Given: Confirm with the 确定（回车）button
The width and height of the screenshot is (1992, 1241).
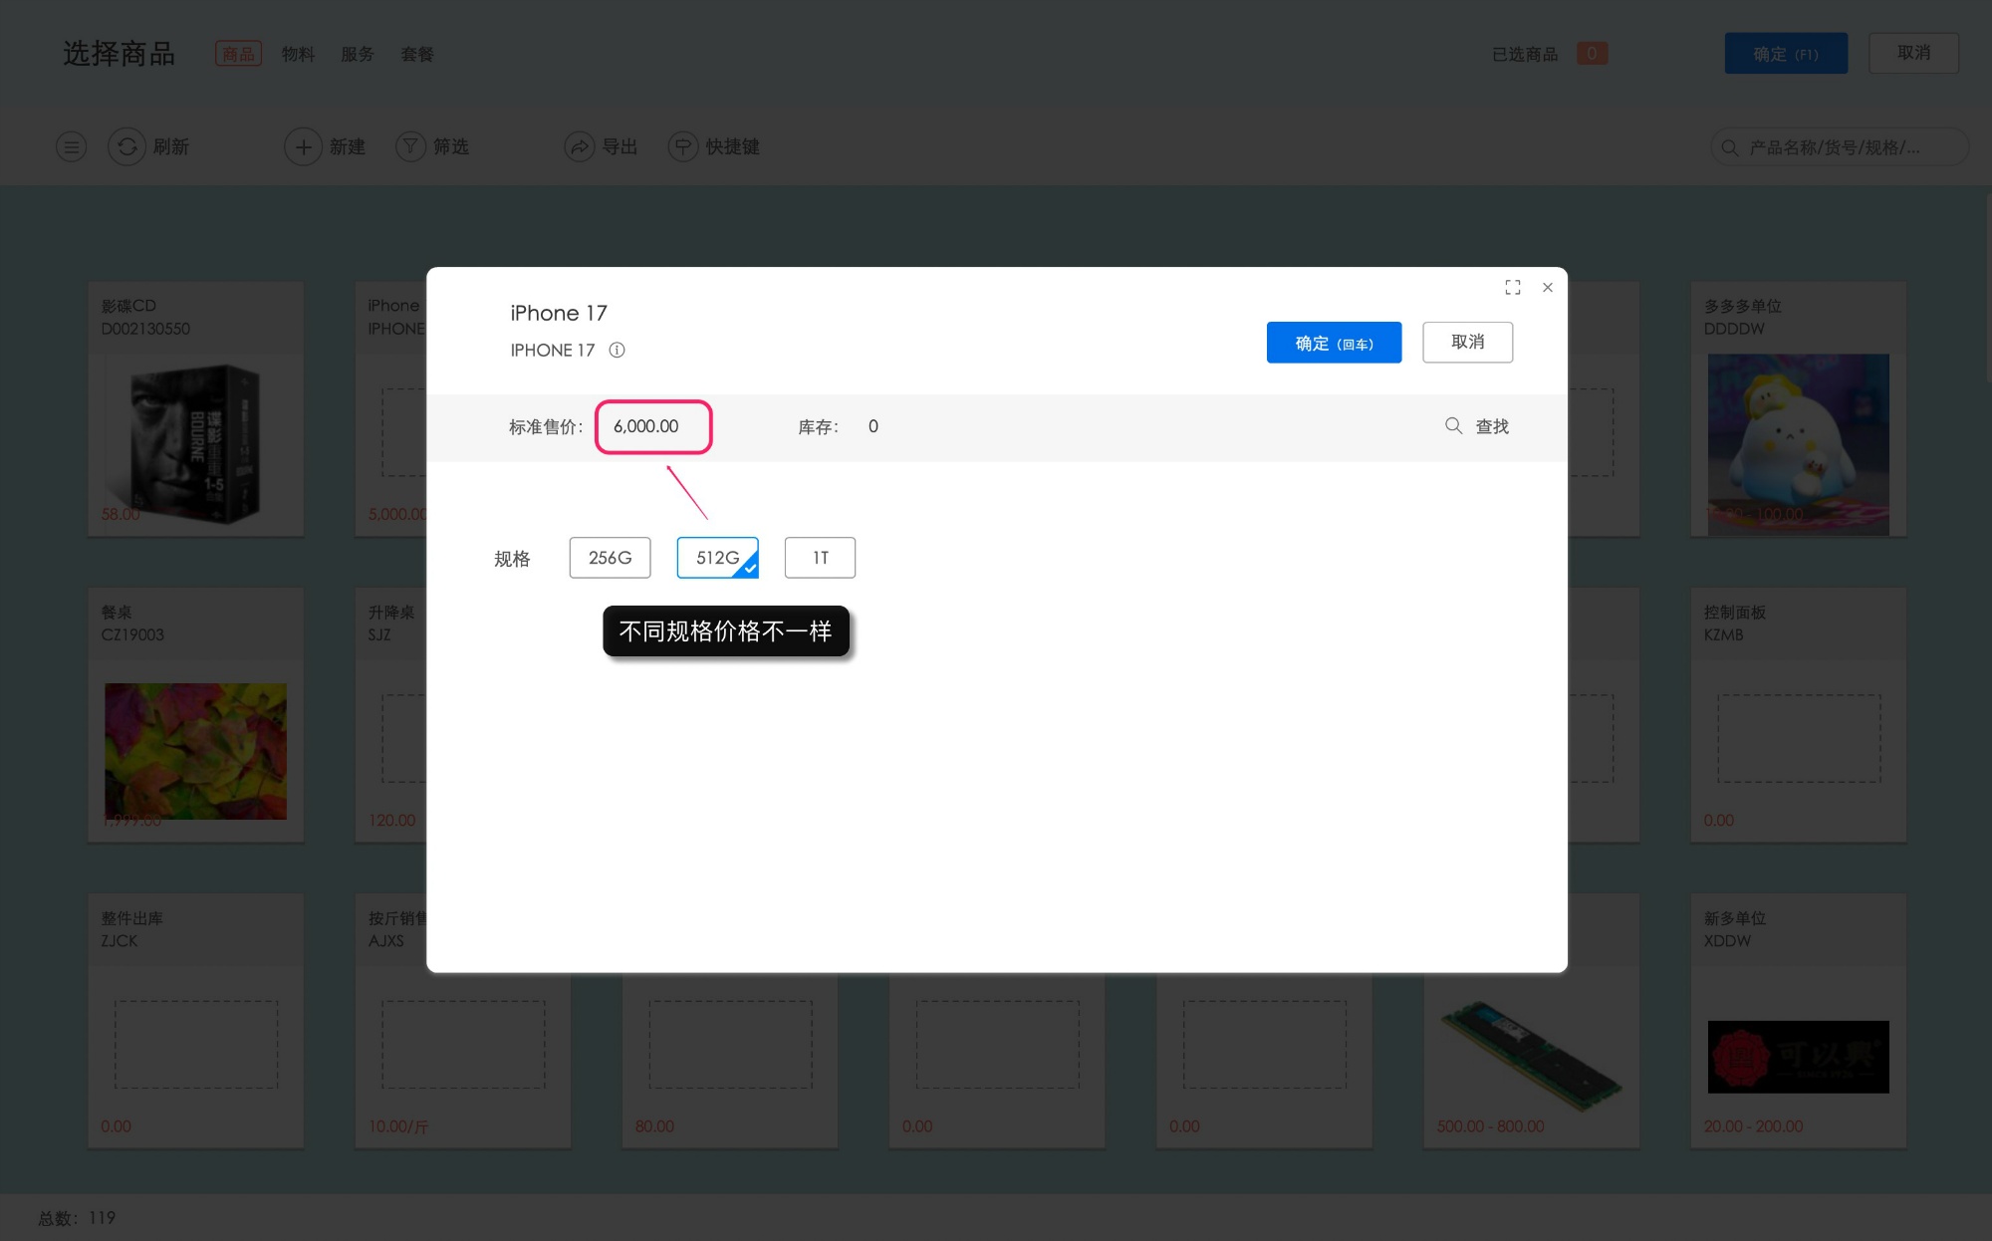Looking at the screenshot, I should [x=1334, y=342].
